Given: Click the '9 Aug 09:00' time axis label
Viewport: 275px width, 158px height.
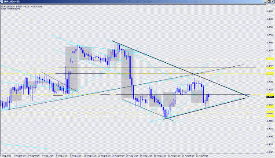Looking at the screenshot, I should click(34, 155).
